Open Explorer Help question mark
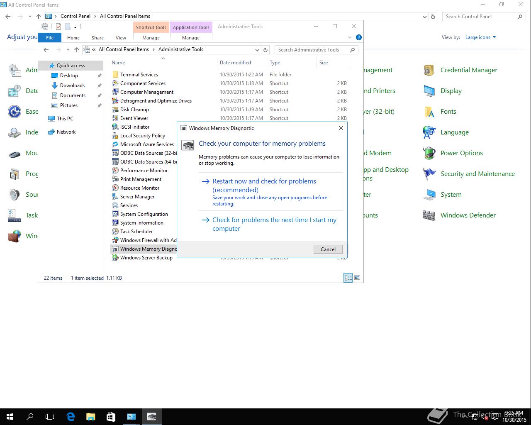The height and width of the screenshot is (425, 531). [x=359, y=37]
